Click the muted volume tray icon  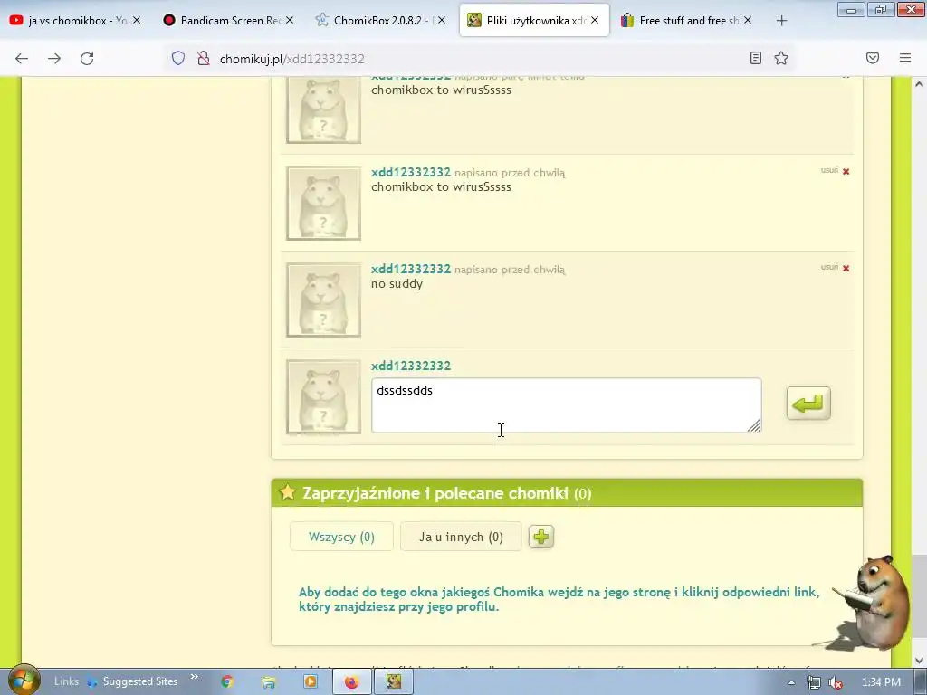pyautogui.click(x=835, y=682)
